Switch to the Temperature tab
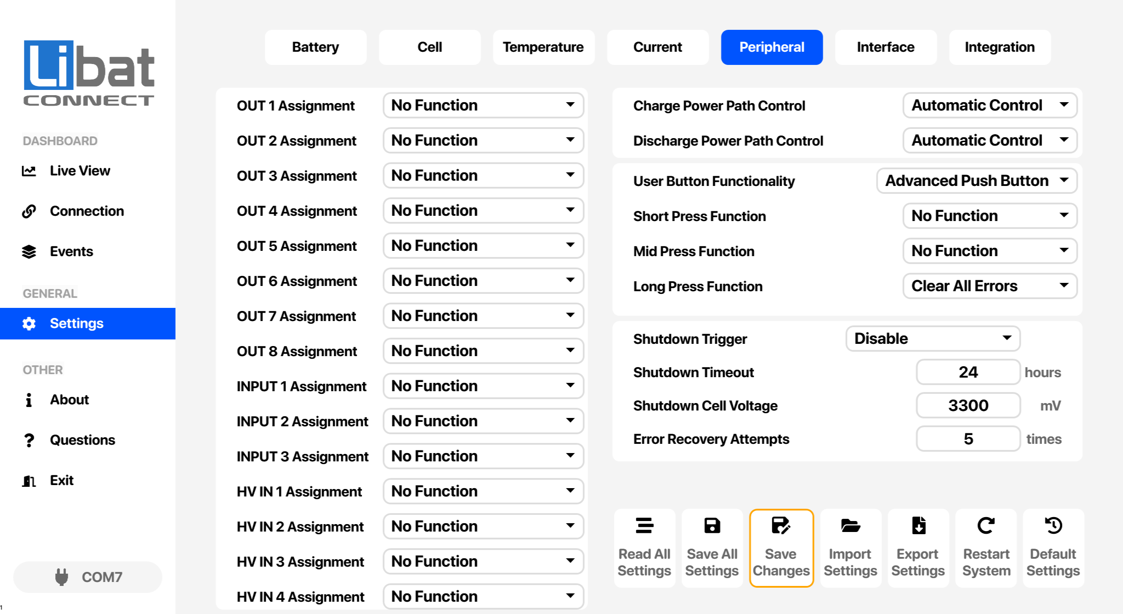Image resolution: width=1123 pixels, height=614 pixels. (x=544, y=47)
